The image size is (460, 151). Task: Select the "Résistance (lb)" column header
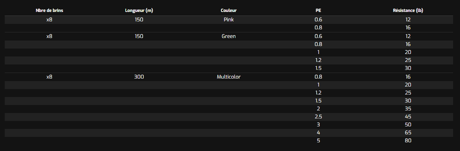tap(408, 11)
